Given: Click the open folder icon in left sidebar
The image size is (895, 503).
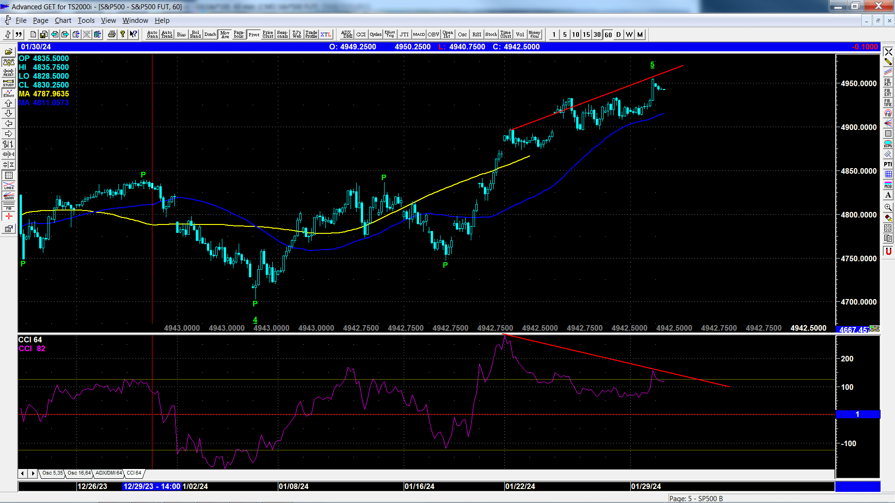Looking at the screenshot, I should click(9, 52).
